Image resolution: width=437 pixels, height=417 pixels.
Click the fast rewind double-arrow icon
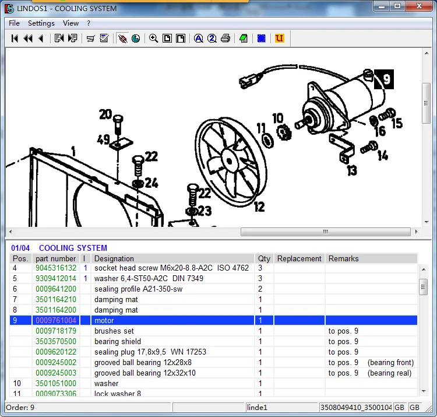(27, 38)
